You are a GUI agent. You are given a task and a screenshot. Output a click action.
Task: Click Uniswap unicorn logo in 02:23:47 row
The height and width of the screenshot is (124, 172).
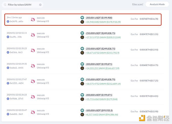33,112
